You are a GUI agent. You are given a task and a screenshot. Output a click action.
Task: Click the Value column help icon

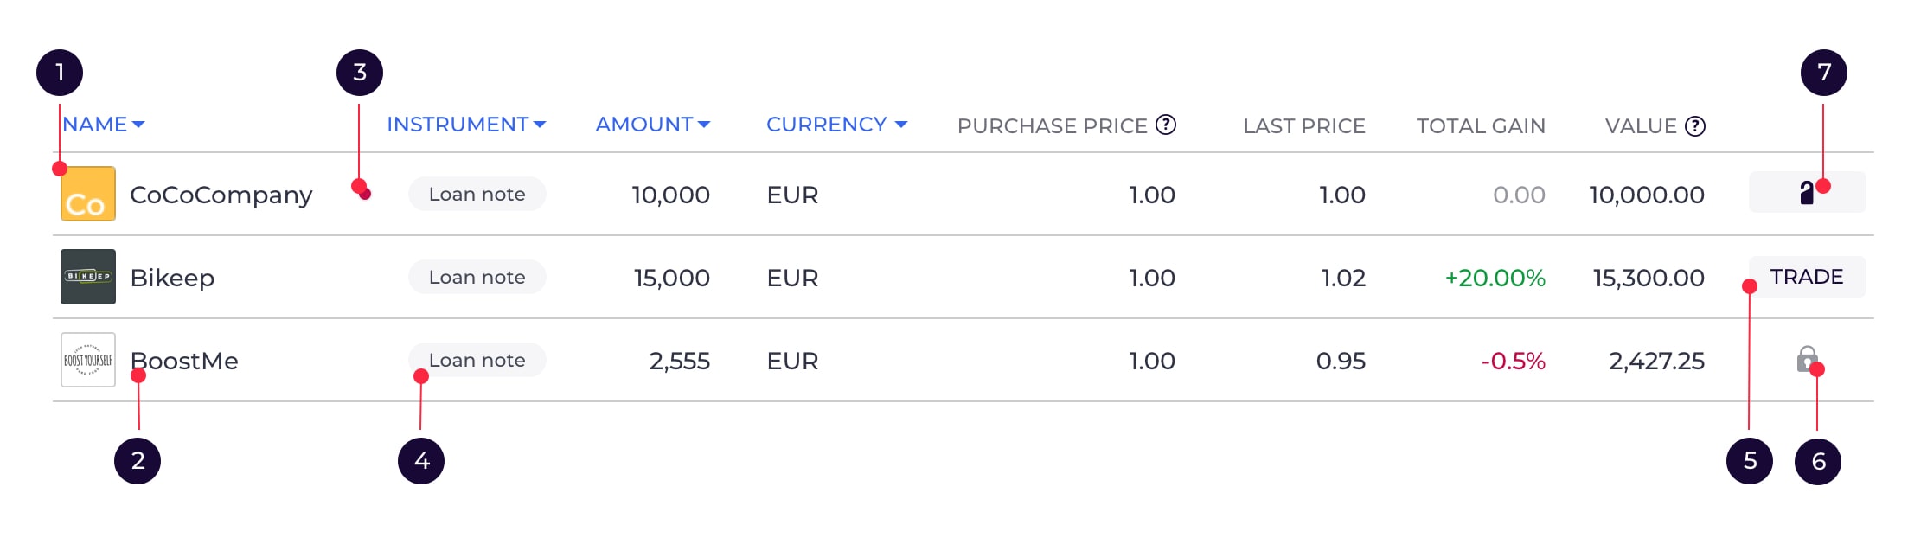coord(1696,126)
